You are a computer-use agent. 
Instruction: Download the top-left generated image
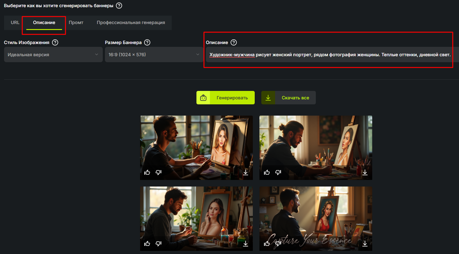[246, 172]
